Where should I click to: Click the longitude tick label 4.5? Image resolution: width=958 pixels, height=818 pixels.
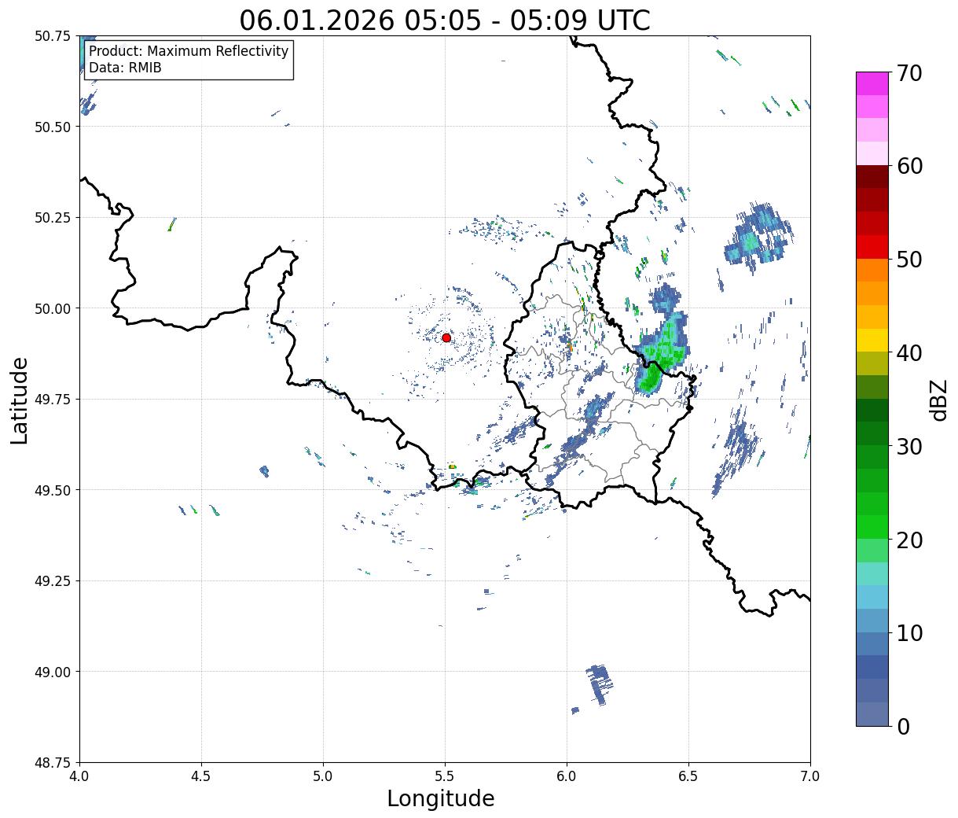click(x=201, y=776)
